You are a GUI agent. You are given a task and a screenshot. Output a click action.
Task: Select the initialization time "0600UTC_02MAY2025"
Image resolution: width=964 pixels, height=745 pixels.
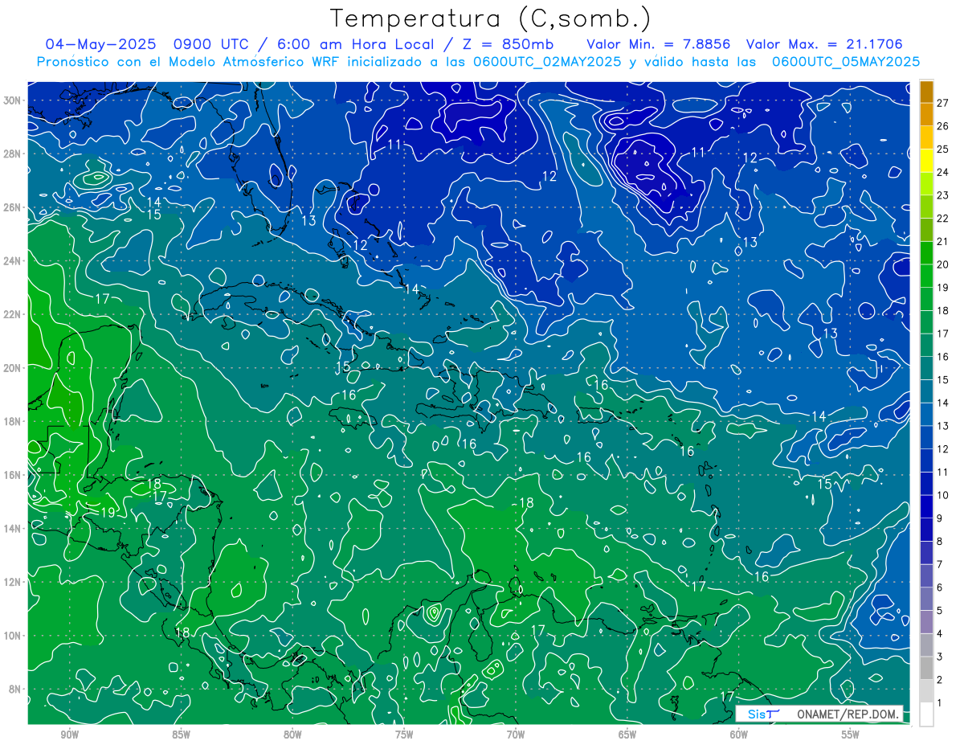545,62
